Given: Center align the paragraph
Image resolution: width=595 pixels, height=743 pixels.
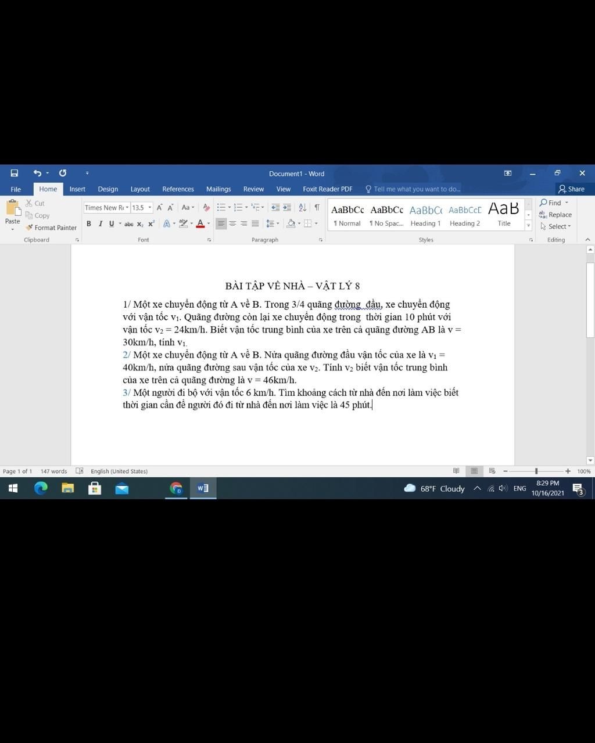Looking at the screenshot, I should point(232,223).
